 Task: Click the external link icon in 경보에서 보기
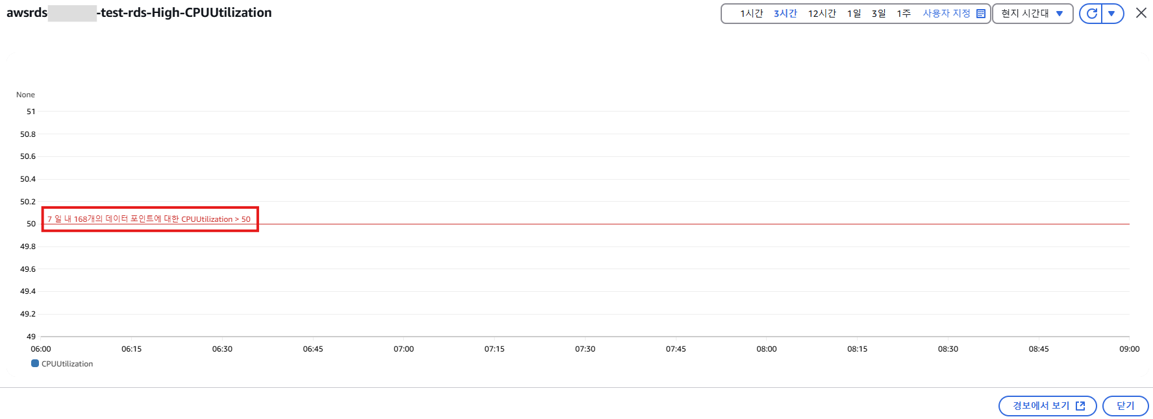(x=1080, y=406)
